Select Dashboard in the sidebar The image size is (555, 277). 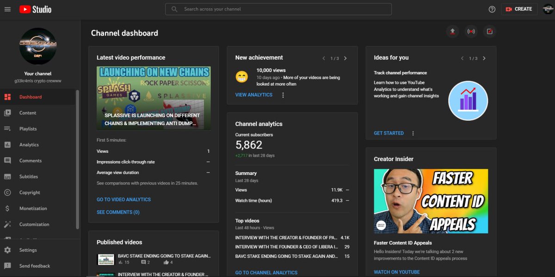point(37,97)
